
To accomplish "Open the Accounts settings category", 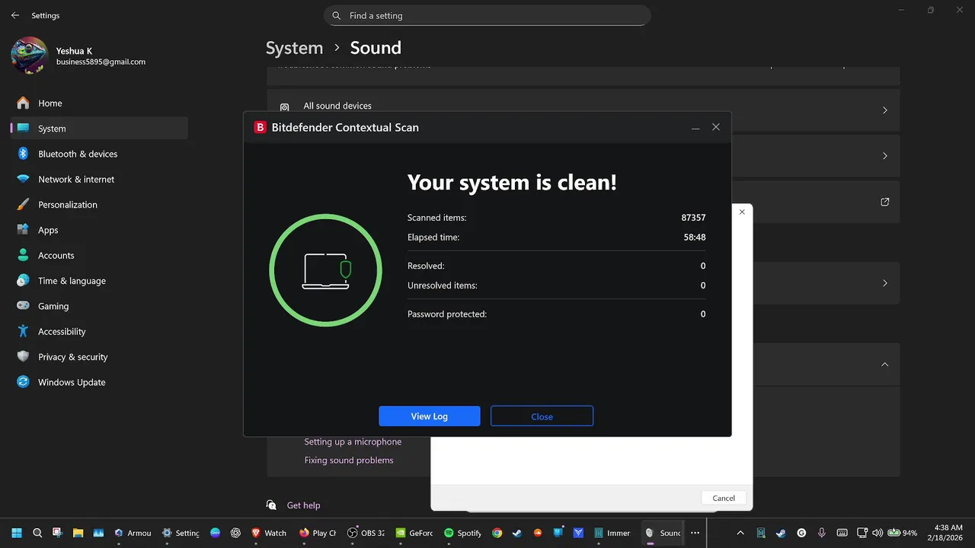I will (99, 255).
